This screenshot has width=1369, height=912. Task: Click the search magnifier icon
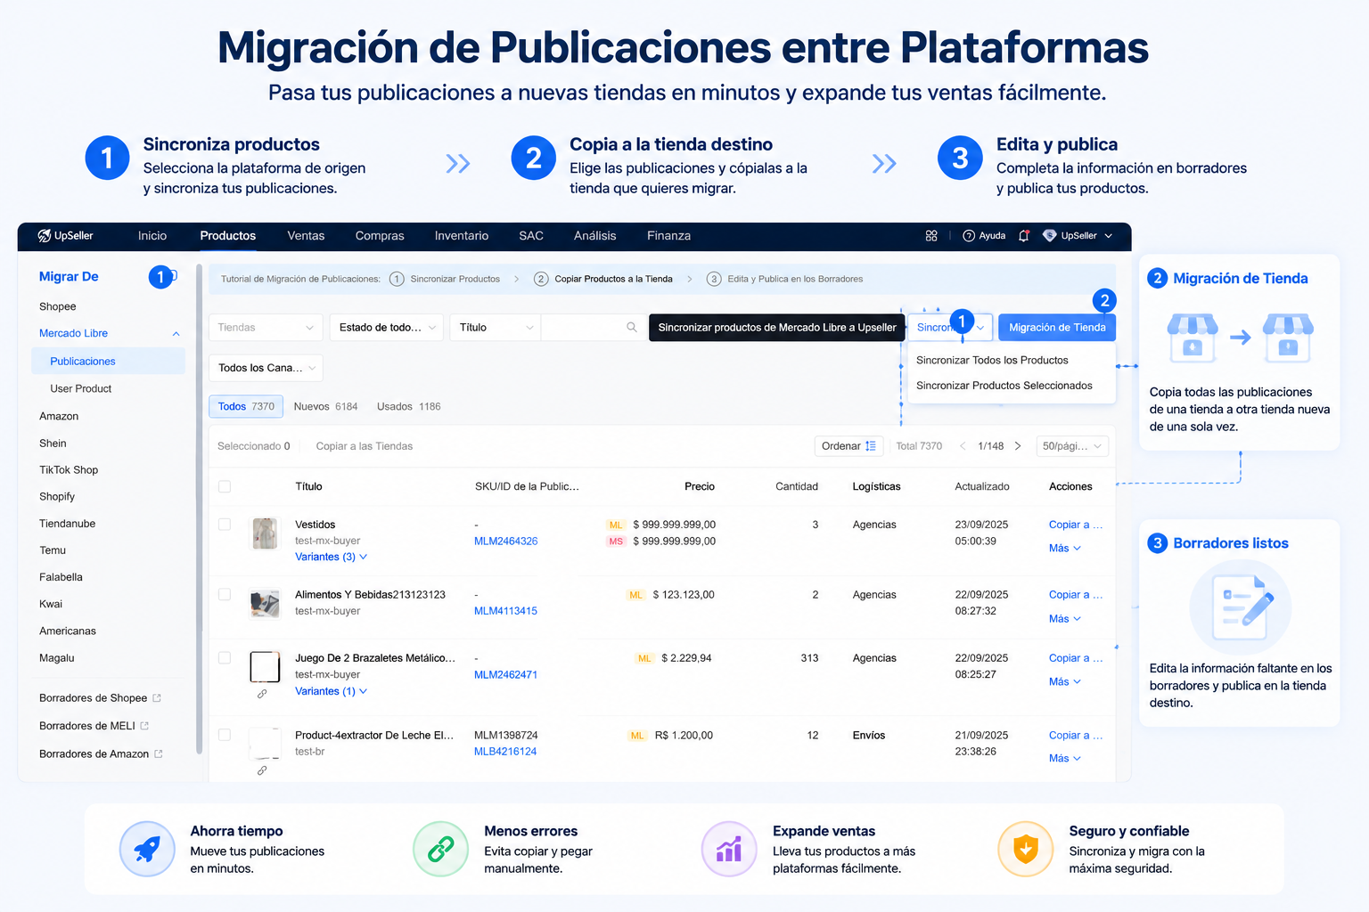pos(632,328)
